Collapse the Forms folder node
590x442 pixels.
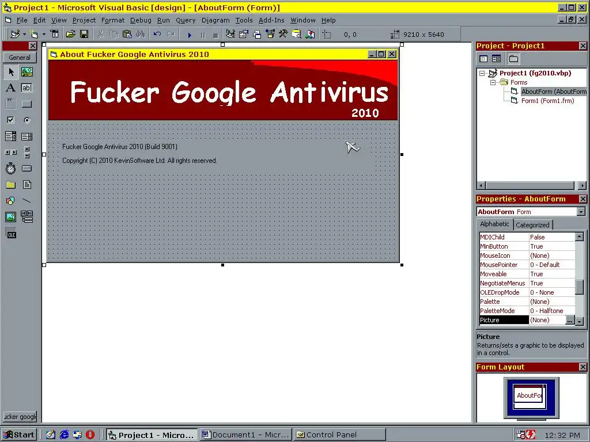coord(493,82)
